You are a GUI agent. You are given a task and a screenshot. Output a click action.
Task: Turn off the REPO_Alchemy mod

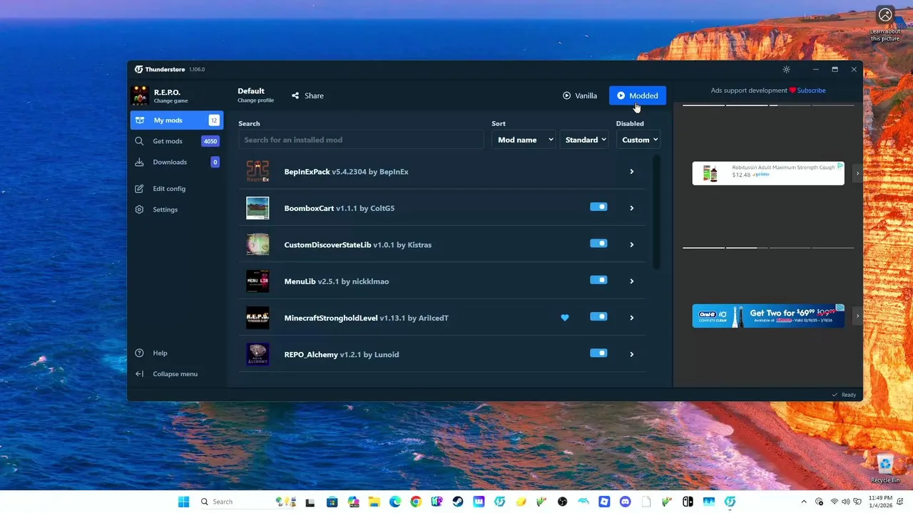click(598, 353)
